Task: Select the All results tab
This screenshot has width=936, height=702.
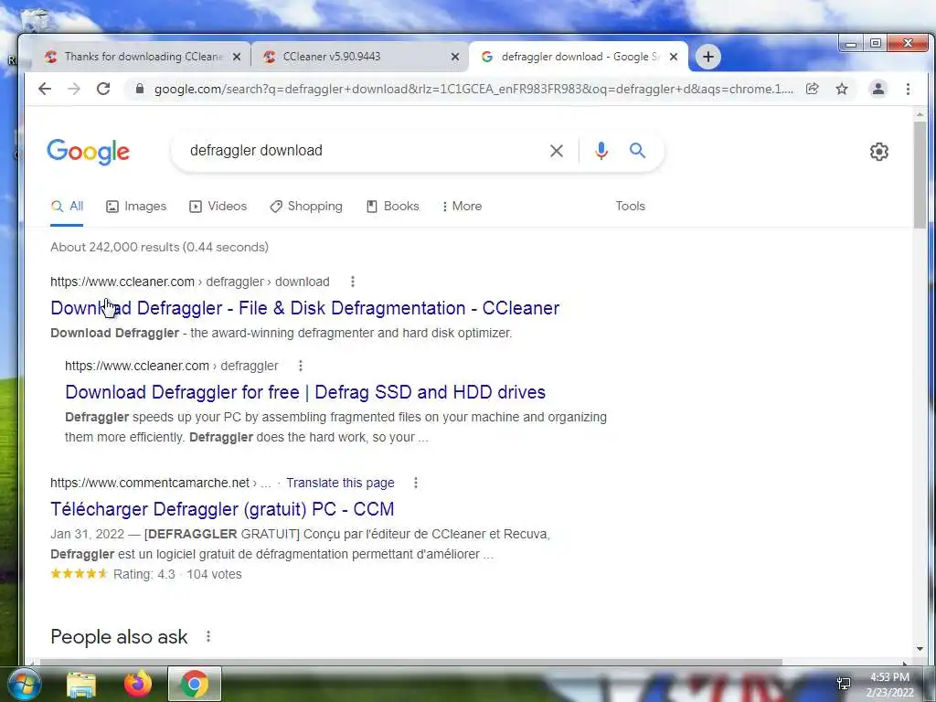Action: tap(67, 207)
